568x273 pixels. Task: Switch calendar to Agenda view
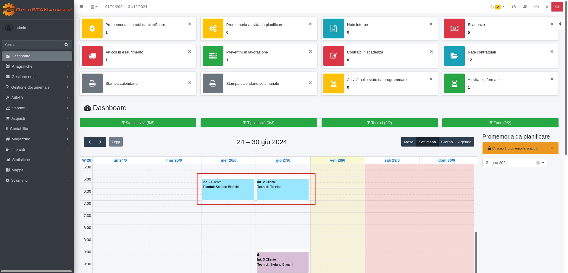464,142
